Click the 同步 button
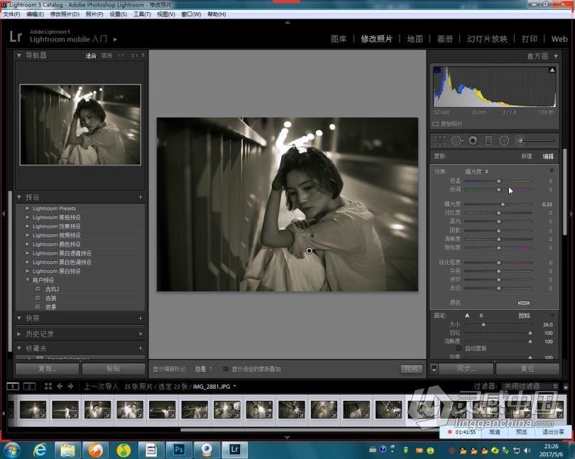This screenshot has height=459, width=575. pos(466,369)
